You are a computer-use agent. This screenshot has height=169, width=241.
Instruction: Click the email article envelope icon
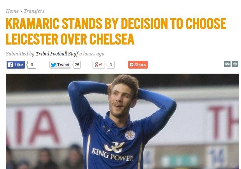point(227,64)
